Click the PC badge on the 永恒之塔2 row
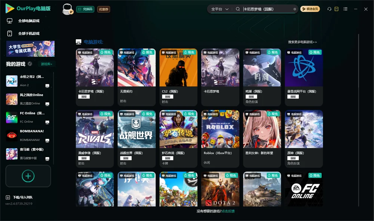 (x=47, y=86)
